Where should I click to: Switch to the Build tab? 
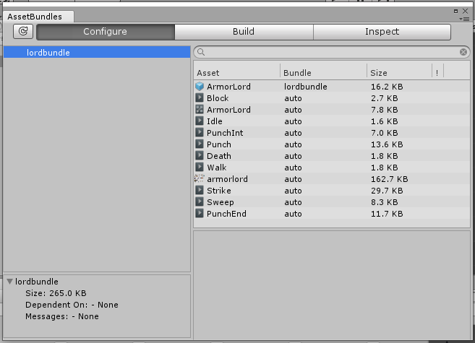(x=244, y=32)
